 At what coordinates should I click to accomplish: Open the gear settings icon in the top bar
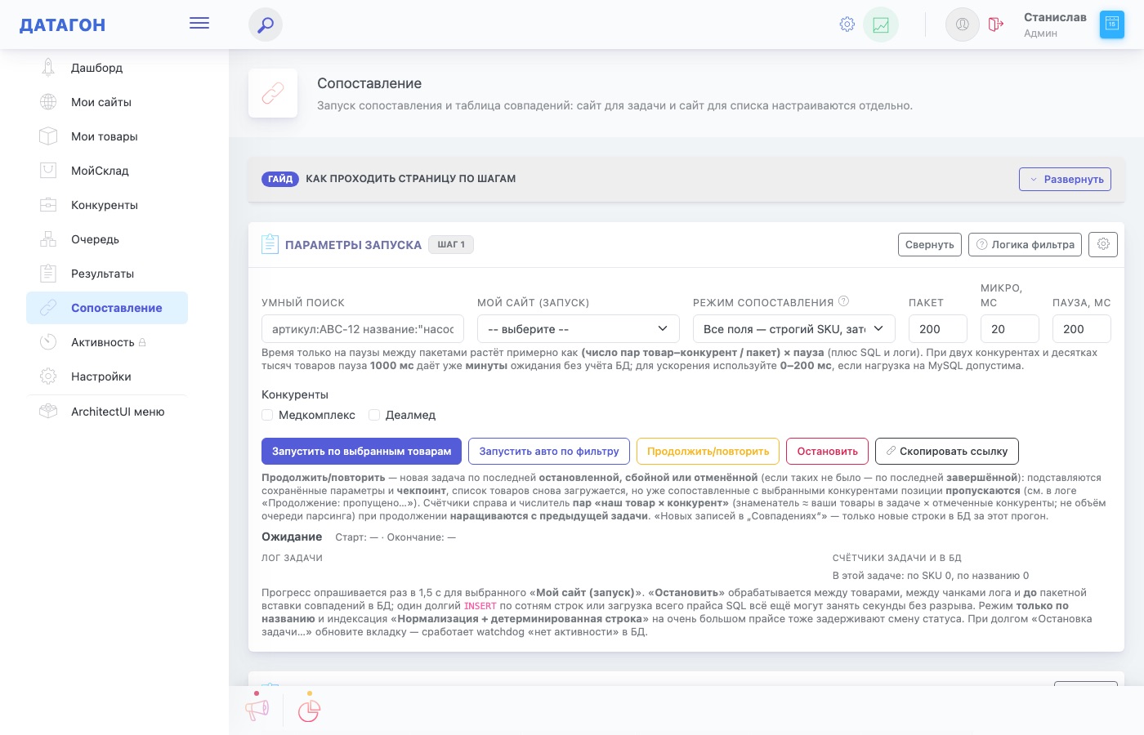847,24
